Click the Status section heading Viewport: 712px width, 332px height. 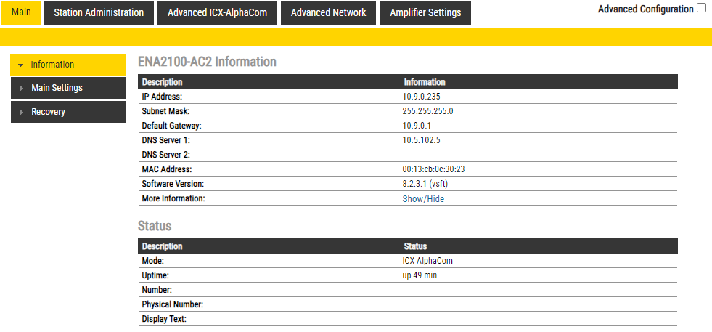(155, 226)
